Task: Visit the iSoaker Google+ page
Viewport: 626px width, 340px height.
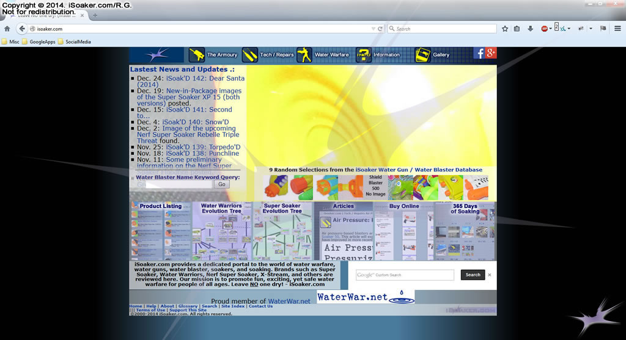Action: click(491, 53)
